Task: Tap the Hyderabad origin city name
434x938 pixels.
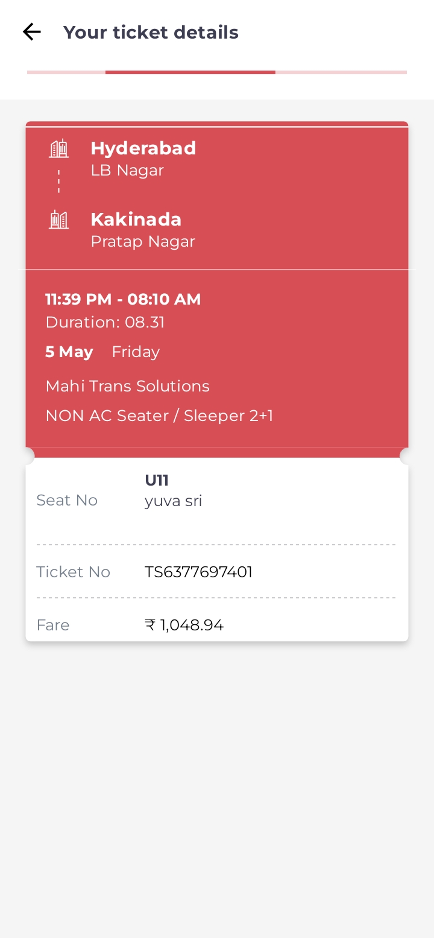Action: point(143,148)
